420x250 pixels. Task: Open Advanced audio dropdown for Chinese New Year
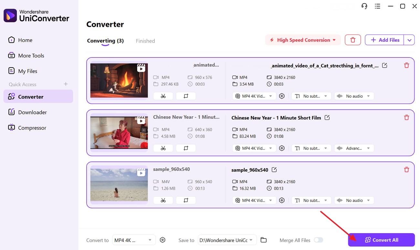coord(354,148)
